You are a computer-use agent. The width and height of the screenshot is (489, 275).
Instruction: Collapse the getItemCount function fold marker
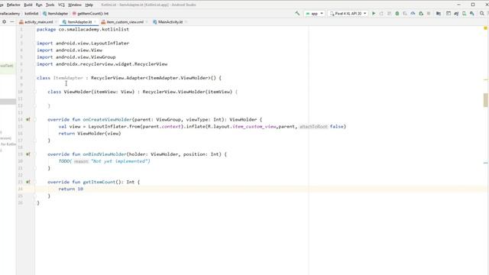coord(35,182)
